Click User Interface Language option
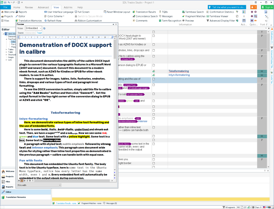 click(59, 12)
